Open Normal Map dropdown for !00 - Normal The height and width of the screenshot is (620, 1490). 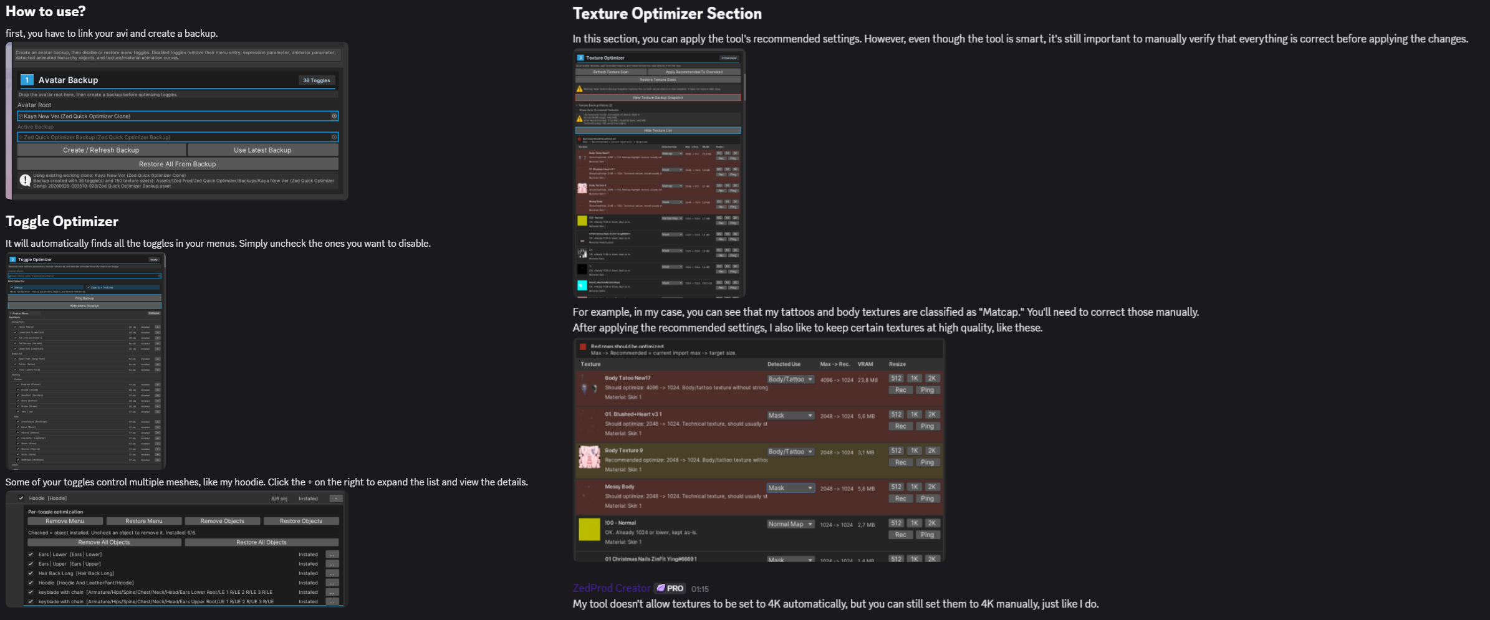click(791, 524)
